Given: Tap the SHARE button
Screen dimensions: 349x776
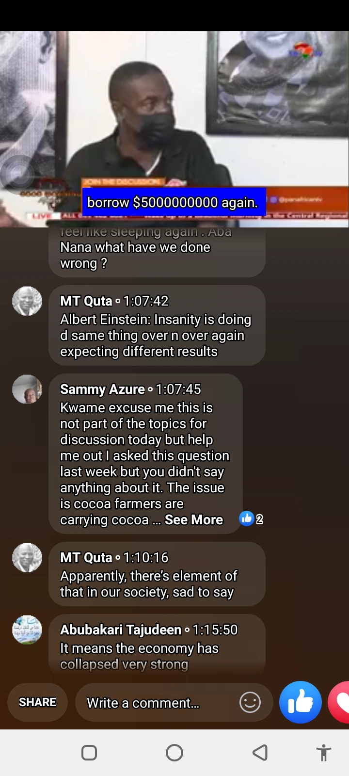Looking at the screenshot, I should pyautogui.click(x=37, y=702).
